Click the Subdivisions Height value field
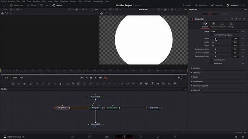 click(x=235, y=53)
